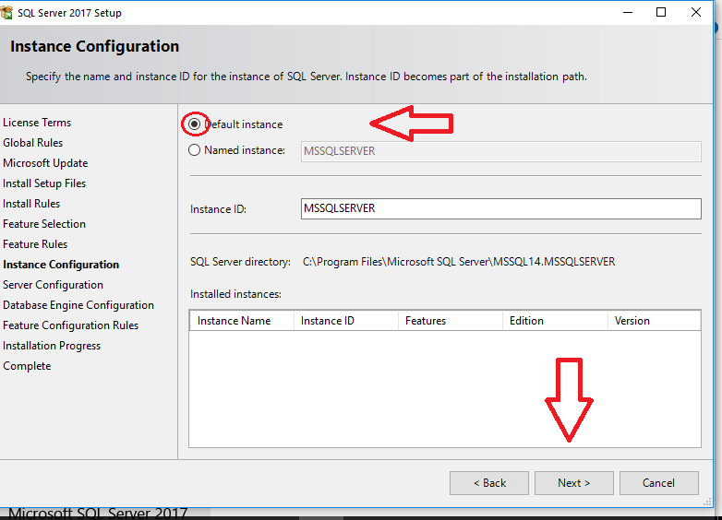Go to Database Engine Configuration step

[78, 305]
